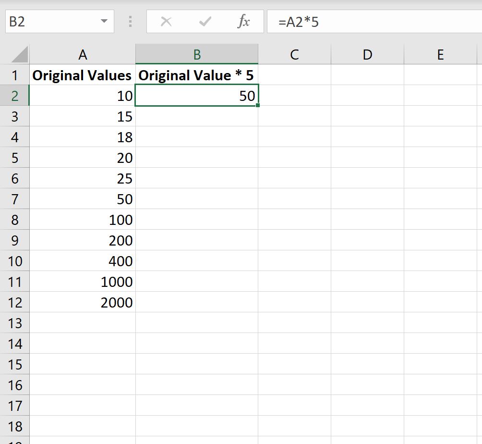Select the Original Values header cell A1
Image resolution: width=482 pixels, height=444 pixels.
(x=82, y=75)
